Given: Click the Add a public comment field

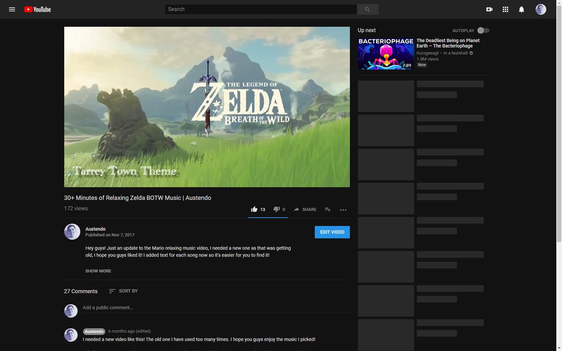Looking at the screenshot, I should click(x=216, y=307).
